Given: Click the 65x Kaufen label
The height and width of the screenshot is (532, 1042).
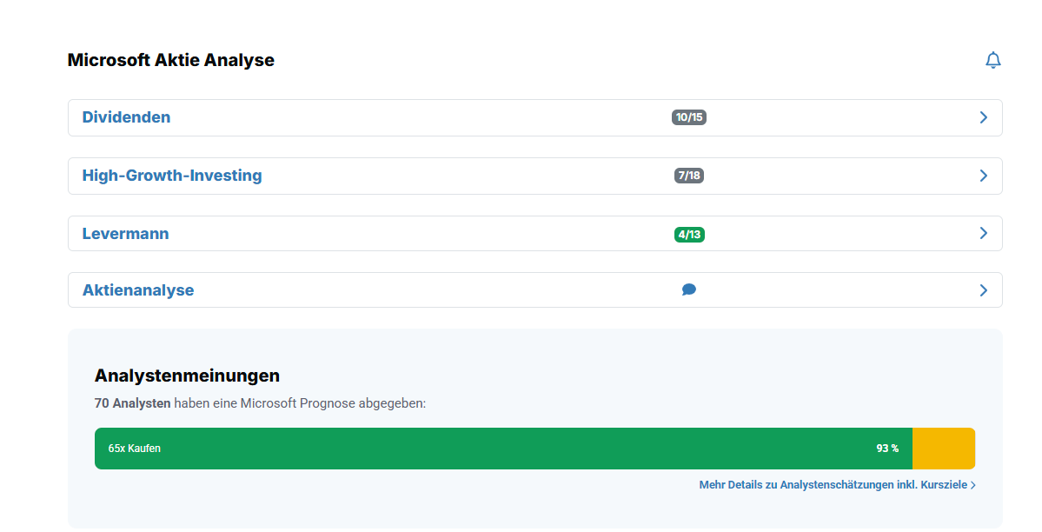Looking at the screenshot, I should 134,449.
